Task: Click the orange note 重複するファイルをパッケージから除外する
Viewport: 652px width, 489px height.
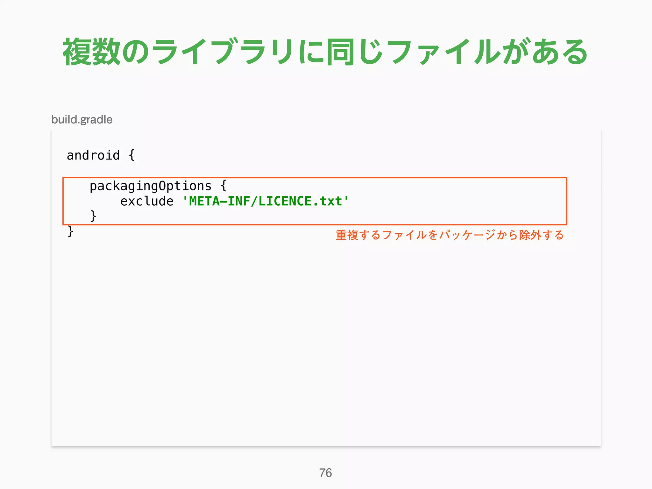Action: [x=450, y=235]
